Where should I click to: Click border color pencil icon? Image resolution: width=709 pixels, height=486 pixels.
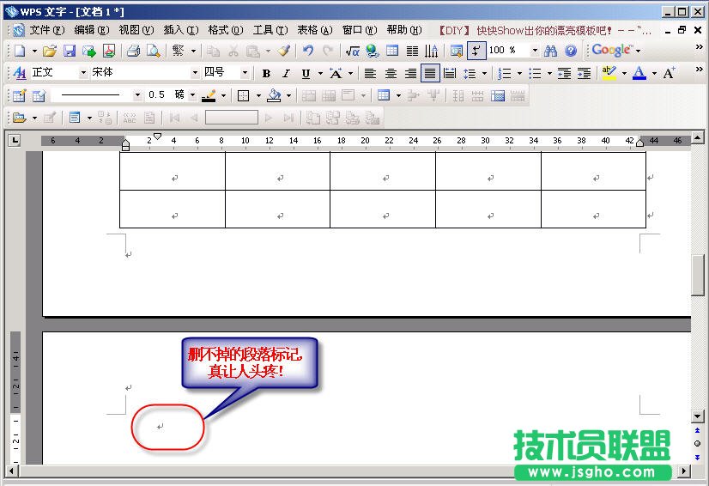point(209,95)
